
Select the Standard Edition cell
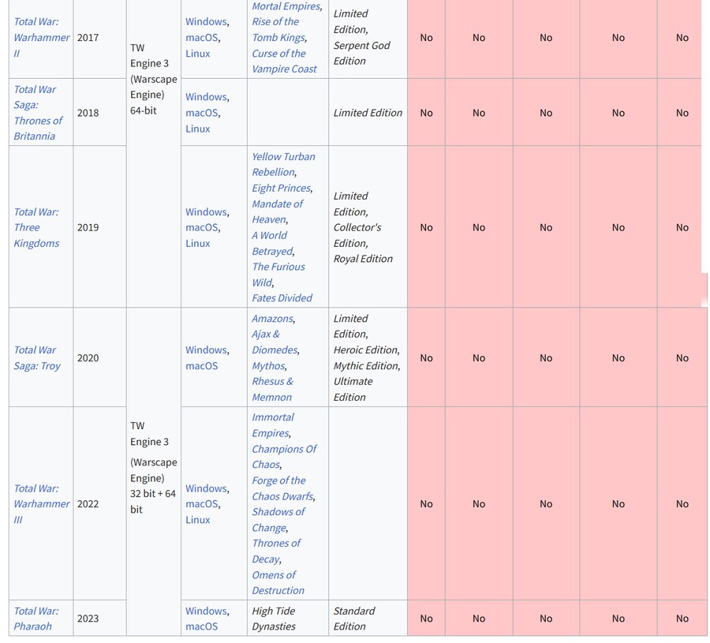[368, 619]
